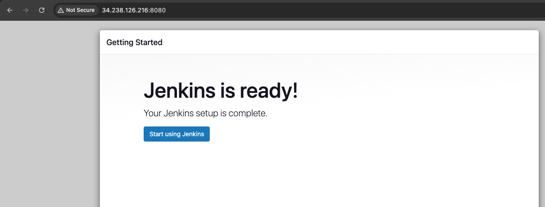Start using Jenkins
545x207 pixels.
tap(176, 134)
